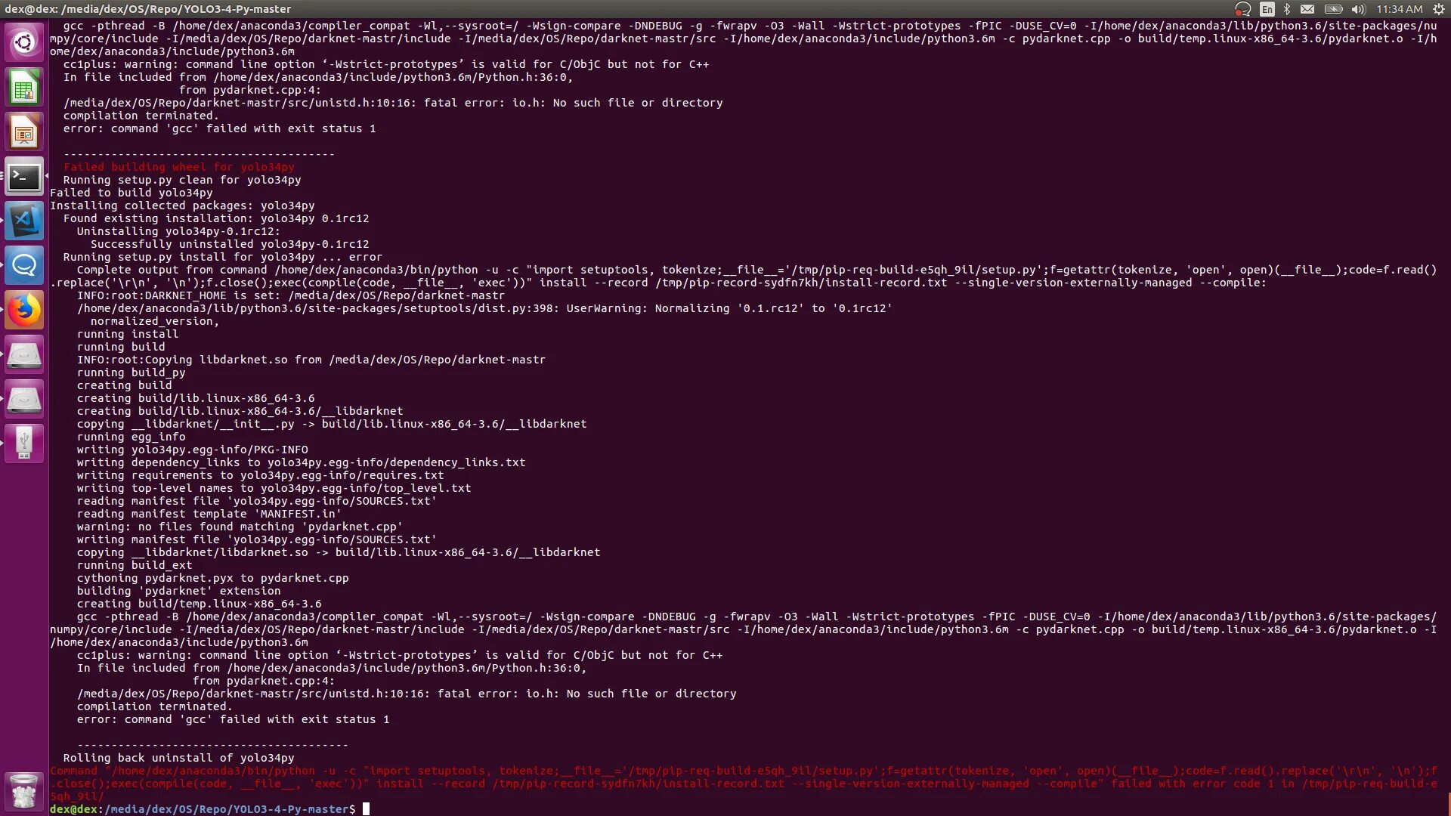The image size is (1451, 816).
Task: Click the top application menu bar area
Action: 725,9
